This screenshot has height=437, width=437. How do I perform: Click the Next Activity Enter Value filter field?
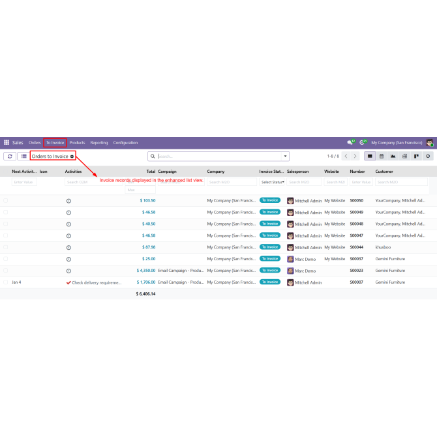click(x=24, y=182)
